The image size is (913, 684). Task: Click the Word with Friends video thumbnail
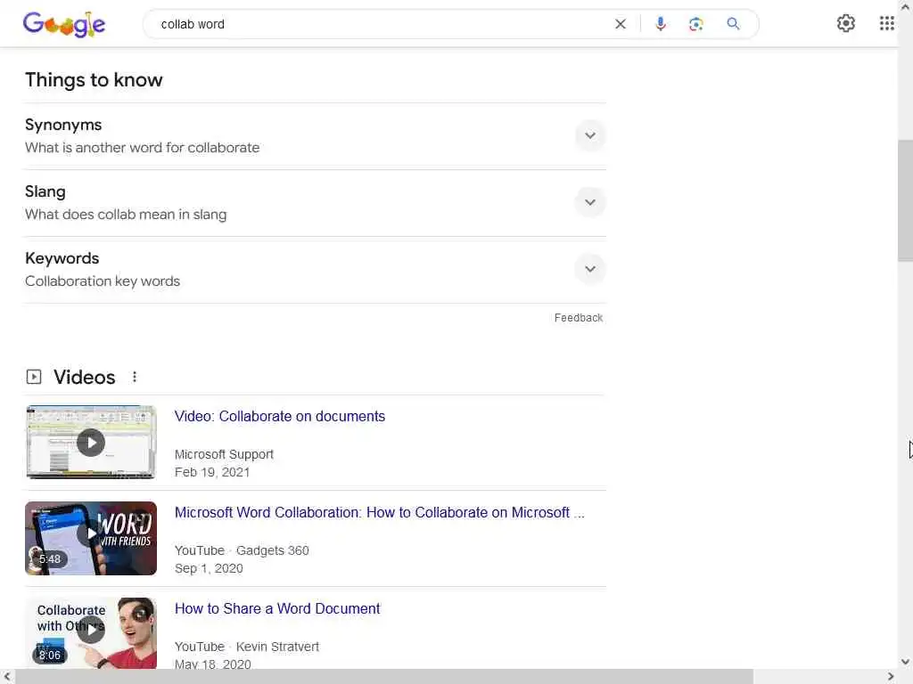pyautogui.click(x=91, y=538)
